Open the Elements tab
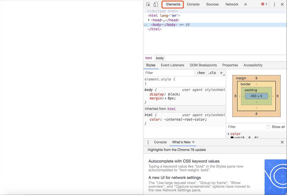The height and width of the screenshot is (195, 287). pos(173,5)
